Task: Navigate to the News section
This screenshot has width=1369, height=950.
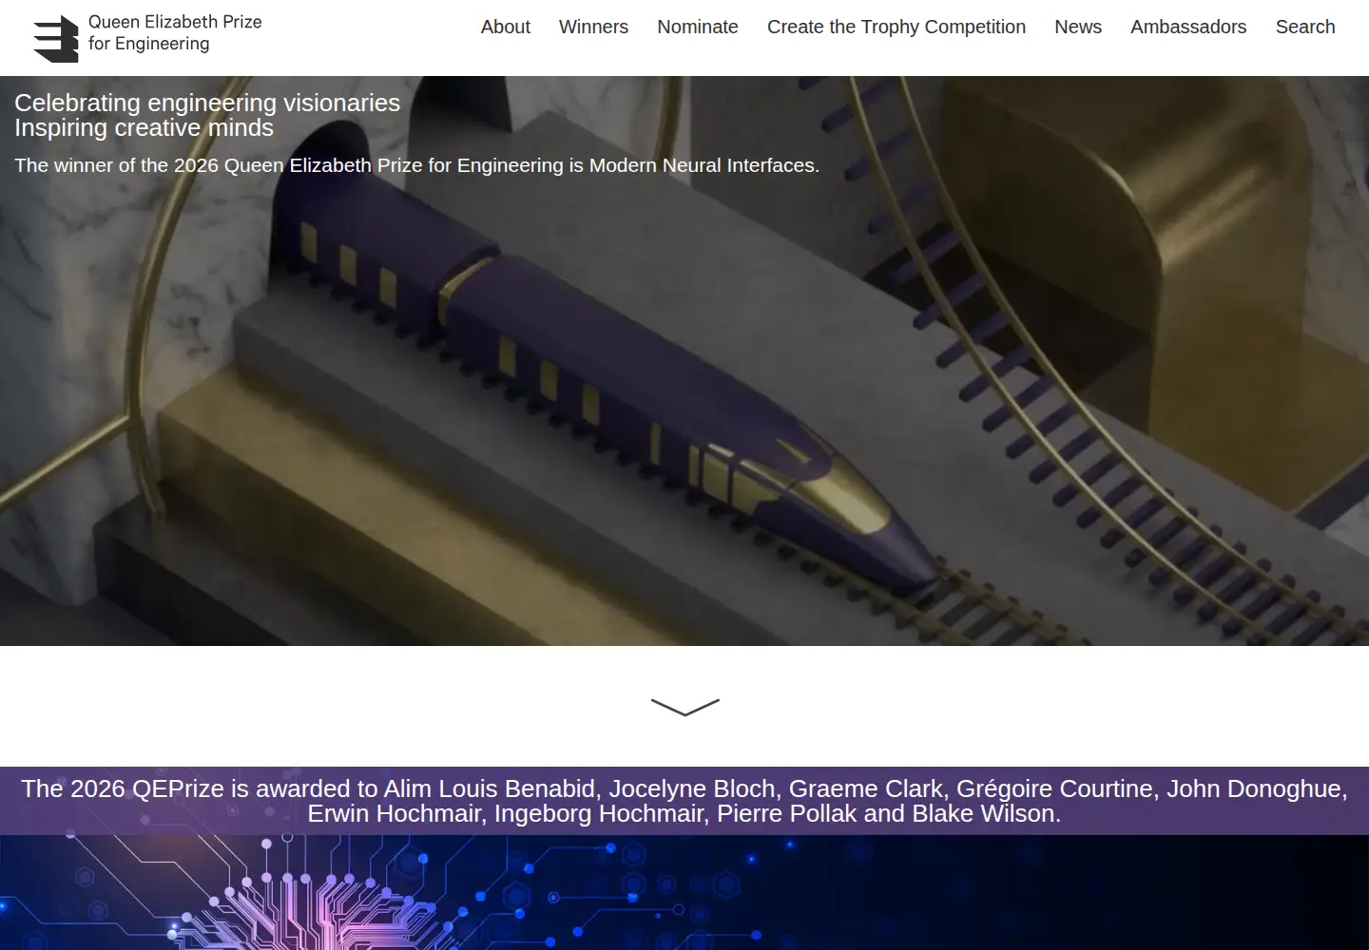Action: point(1078,27)
